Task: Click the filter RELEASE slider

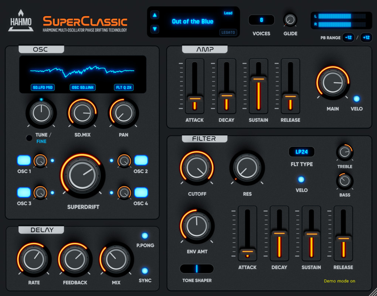Action: pyautogui.click(x=343, y=233)
